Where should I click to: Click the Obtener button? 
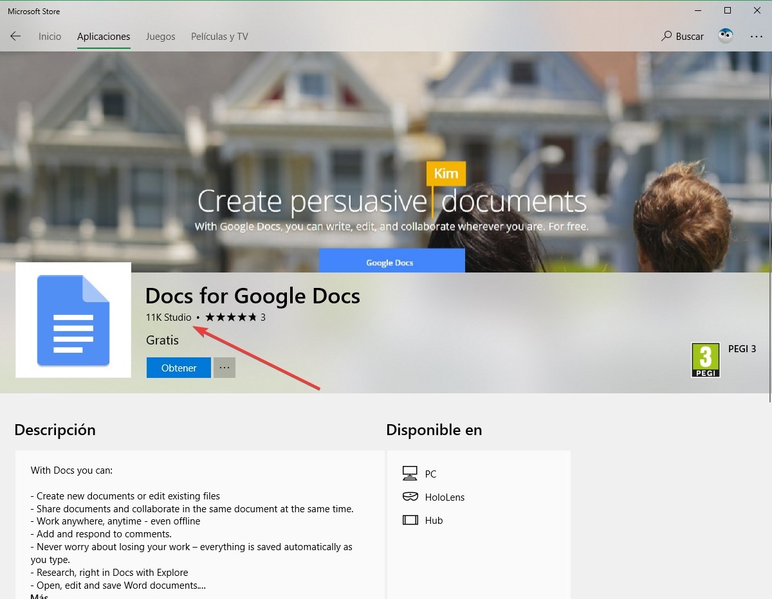click(179, 368)
